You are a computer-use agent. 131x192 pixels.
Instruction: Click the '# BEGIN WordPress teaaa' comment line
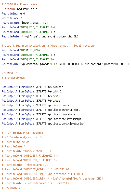pos(19,4)
